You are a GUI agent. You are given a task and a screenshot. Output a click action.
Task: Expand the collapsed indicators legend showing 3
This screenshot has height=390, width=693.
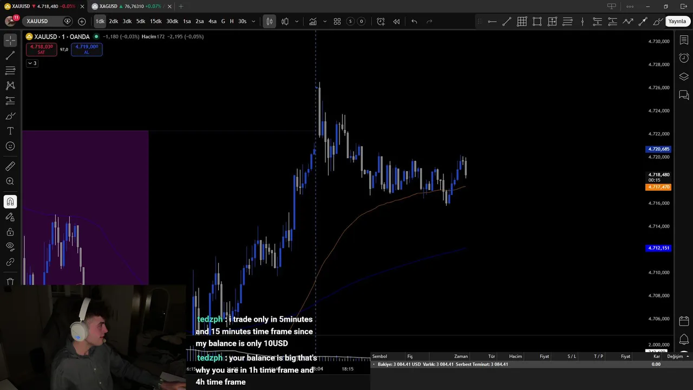click(x=32, y=63)
